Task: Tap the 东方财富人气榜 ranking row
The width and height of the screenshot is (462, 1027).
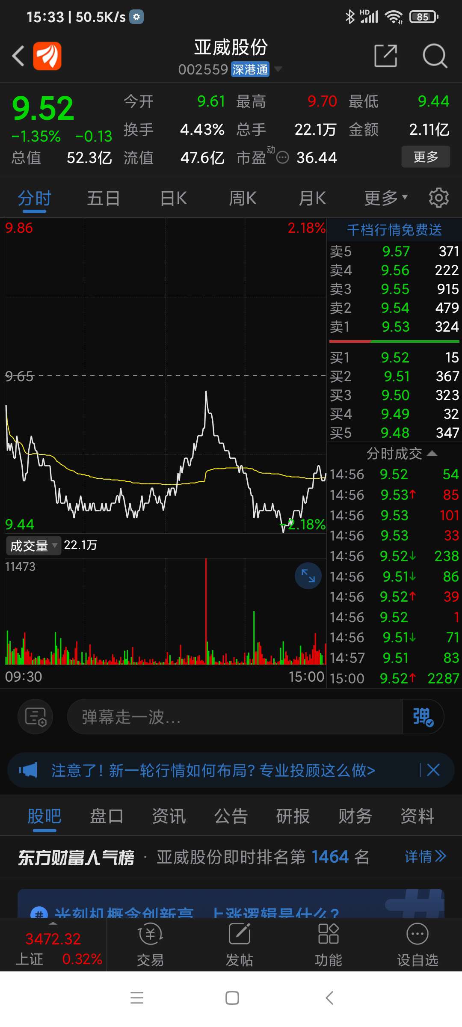Action: tap(231, 857)
